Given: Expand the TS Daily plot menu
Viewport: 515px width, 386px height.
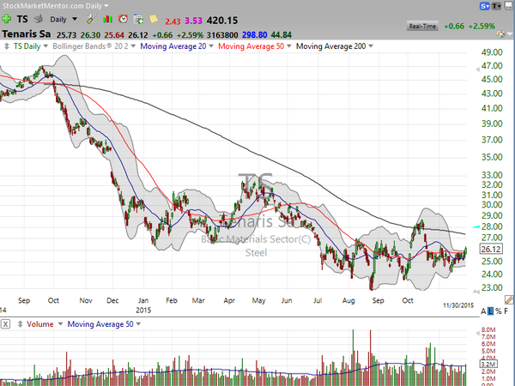Looking at the screenshot, I should pyautogui.click(x=45, y=46).
